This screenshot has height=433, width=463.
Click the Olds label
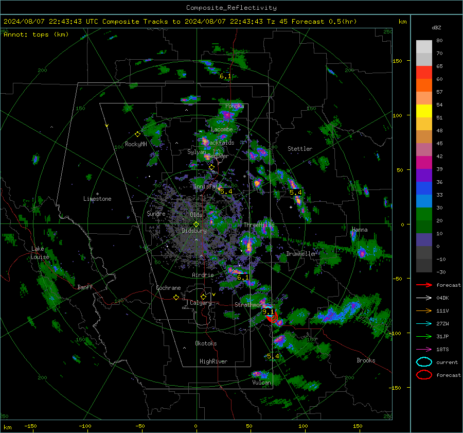(196, 215)
